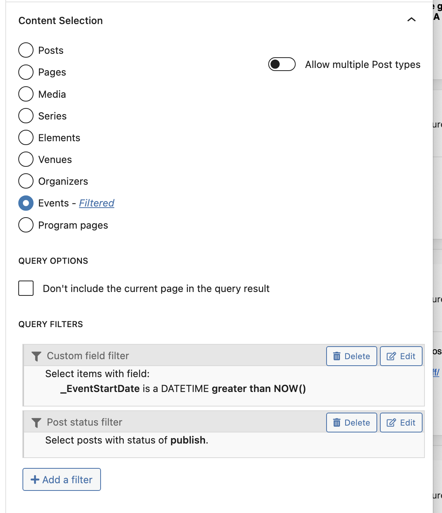Screen dimensions: 442x513
Task: Choose the Media content type
Action: pyautogui.click(x=26, y=94)
